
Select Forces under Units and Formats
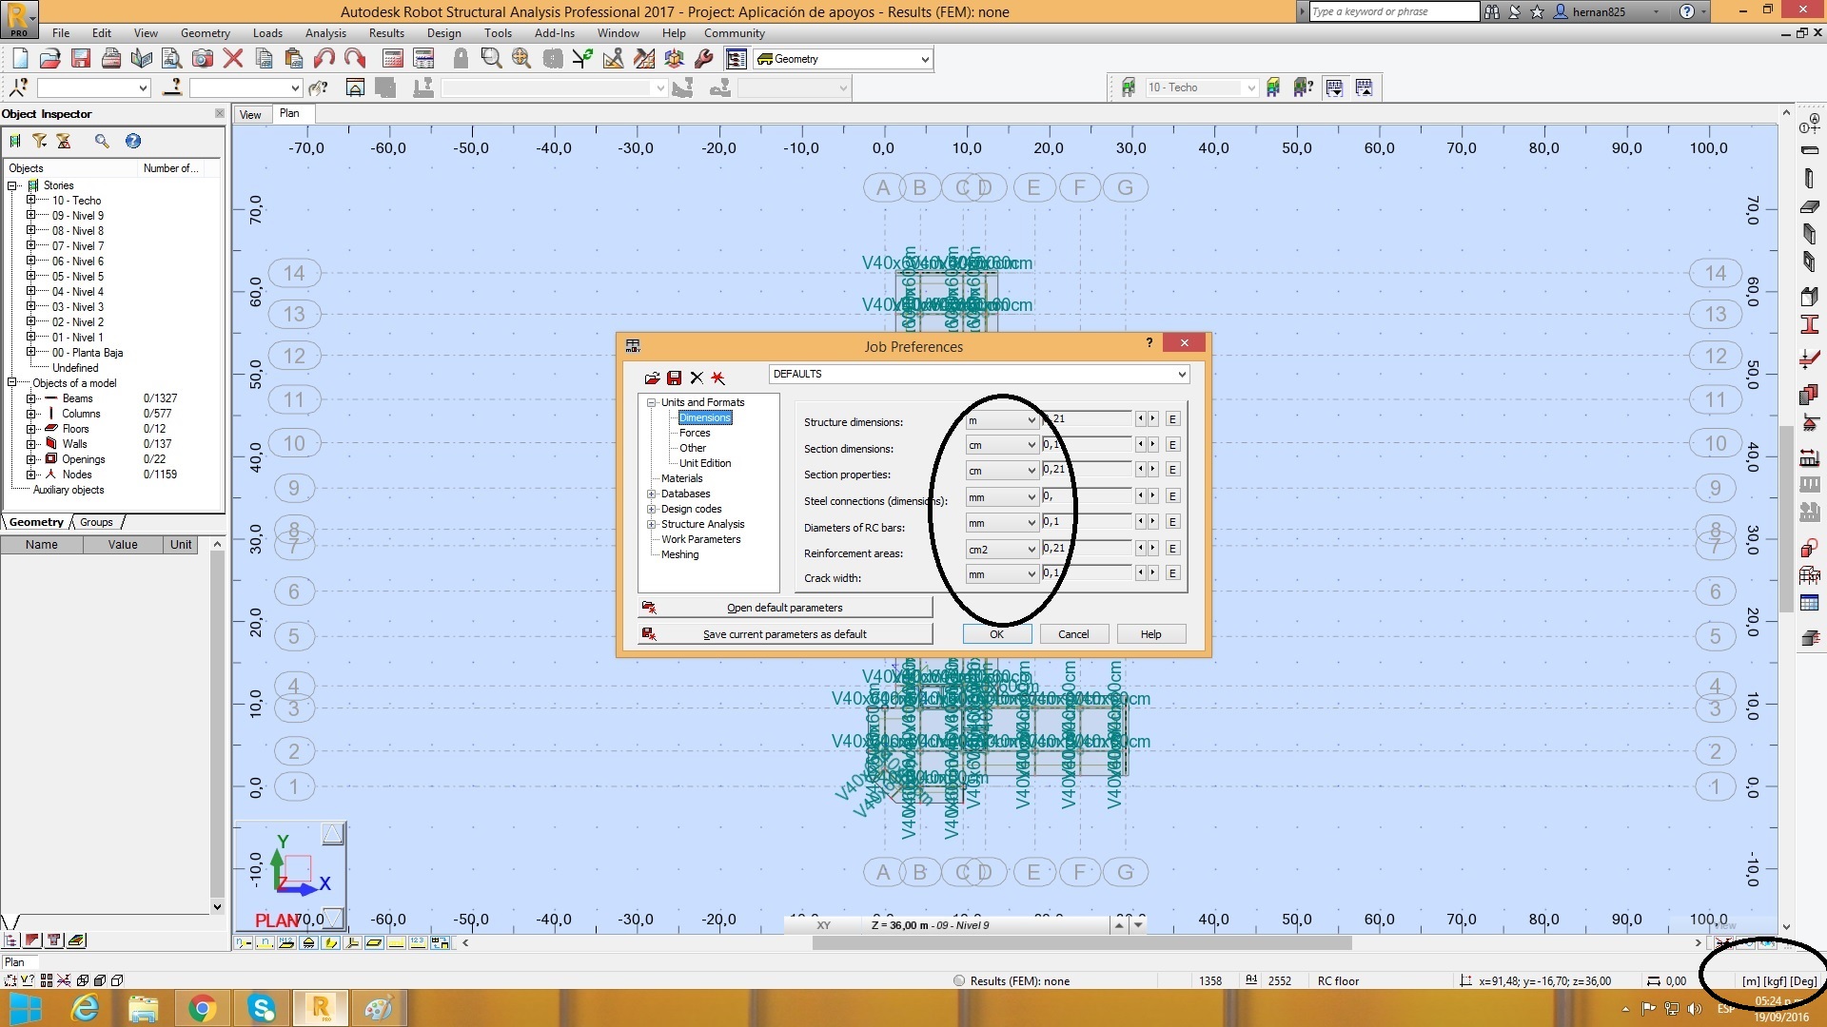[x=694, y=433]
